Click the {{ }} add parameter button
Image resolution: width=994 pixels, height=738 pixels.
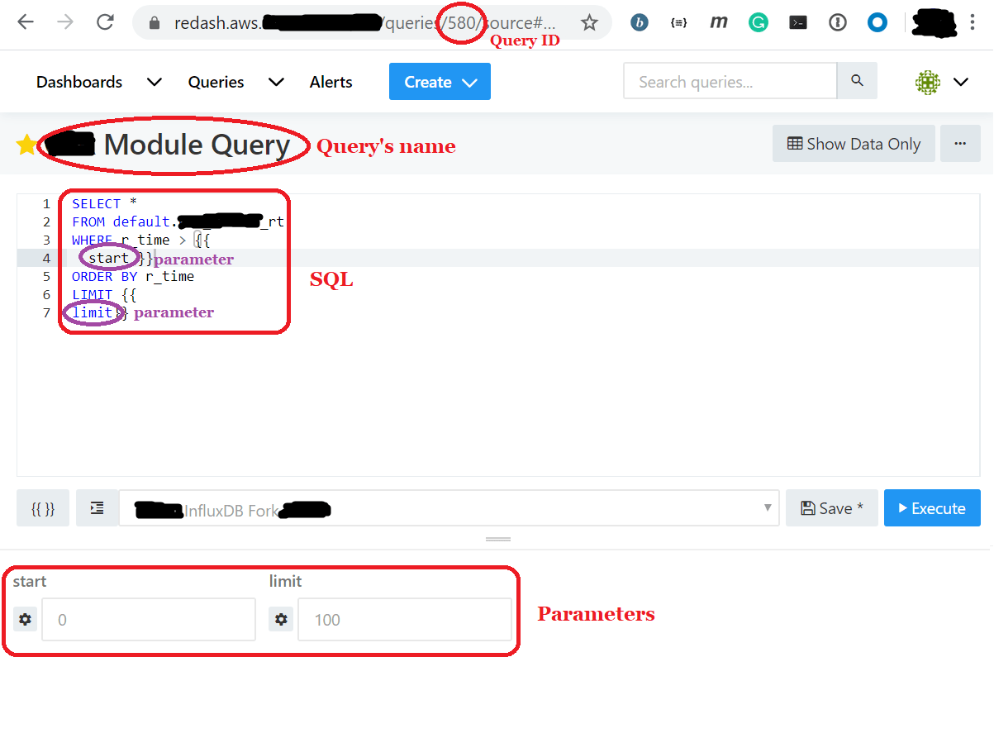coord(43,508)
